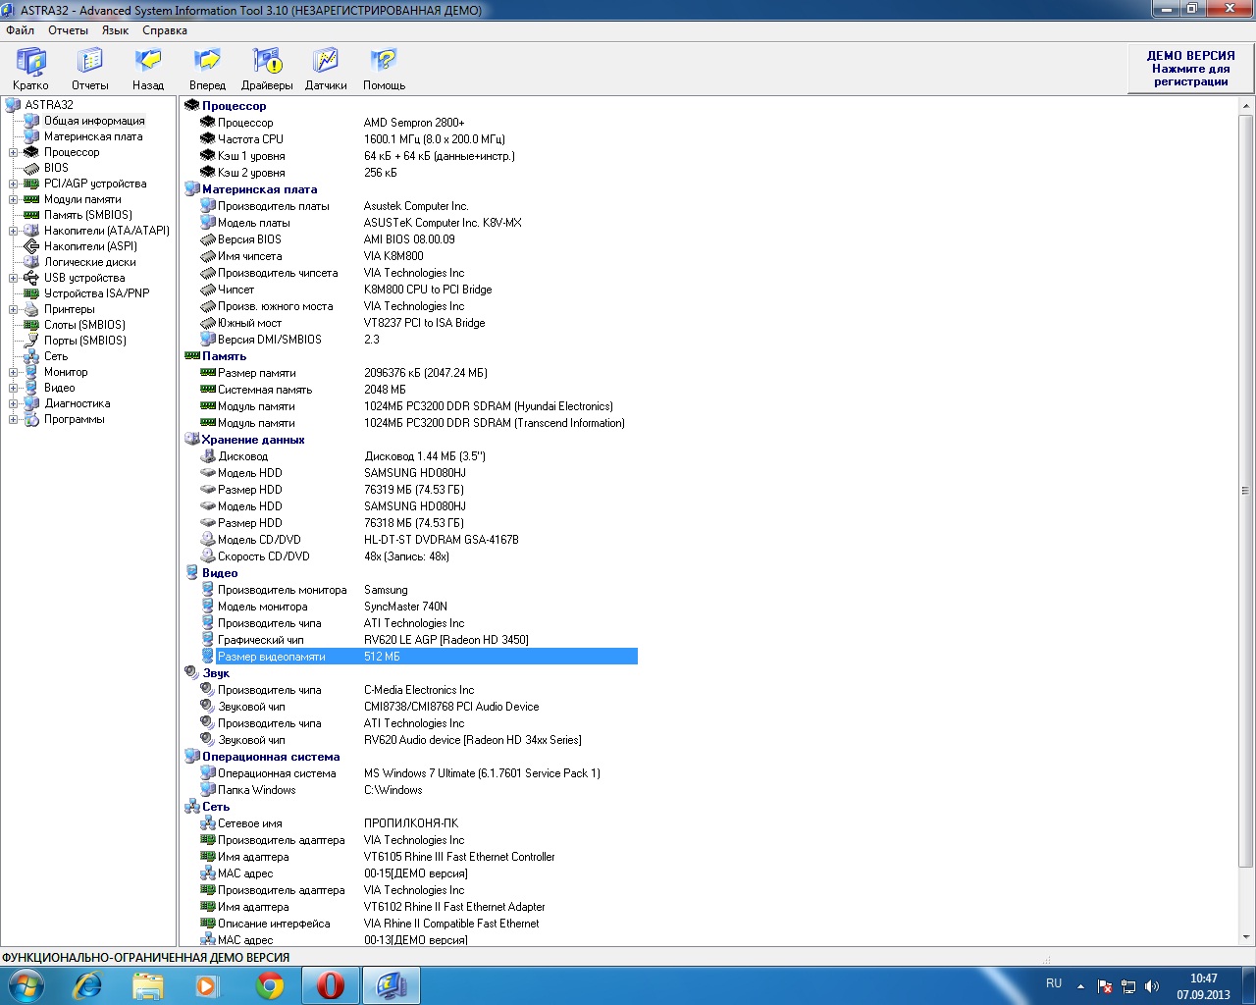1256x1005 pixels.
Task: Click the ДЕМО ВЕРСИЯ registration button
Action: [x=1190, y=69]
